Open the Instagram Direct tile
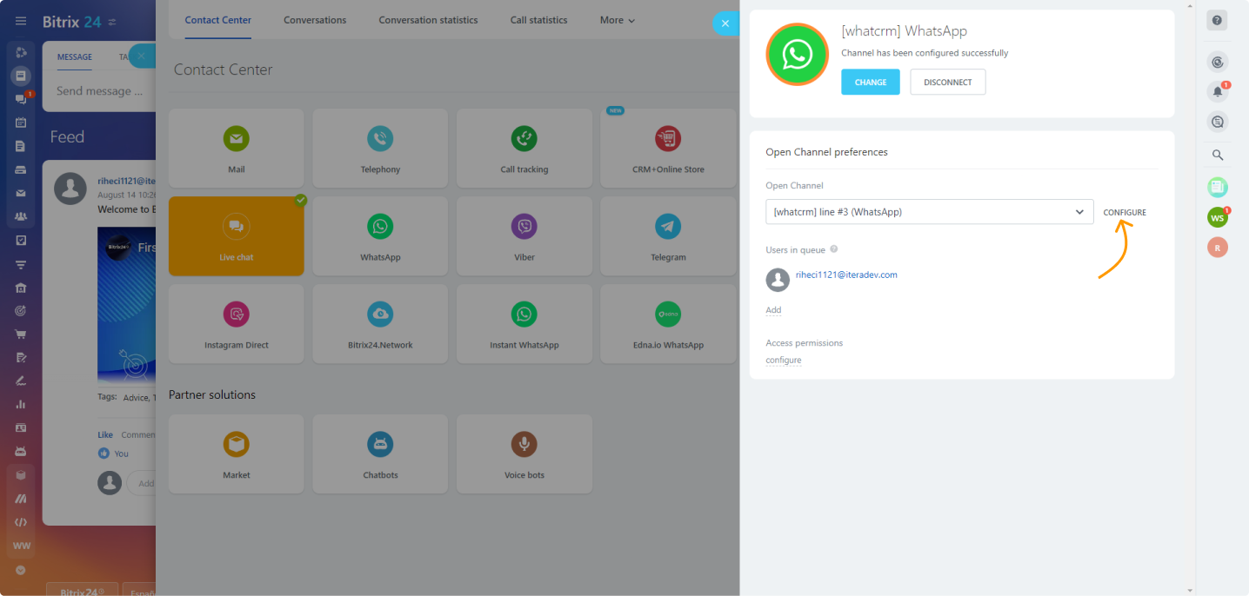 click(236, 323)
